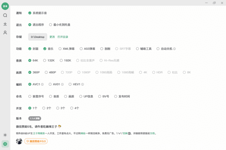Click the 打开目录 link
Screen dimensions: 226x150
(x=63, y=37)
